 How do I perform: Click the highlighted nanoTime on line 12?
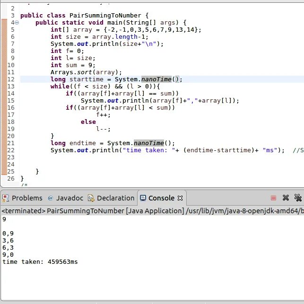click(x=156, y=79)
